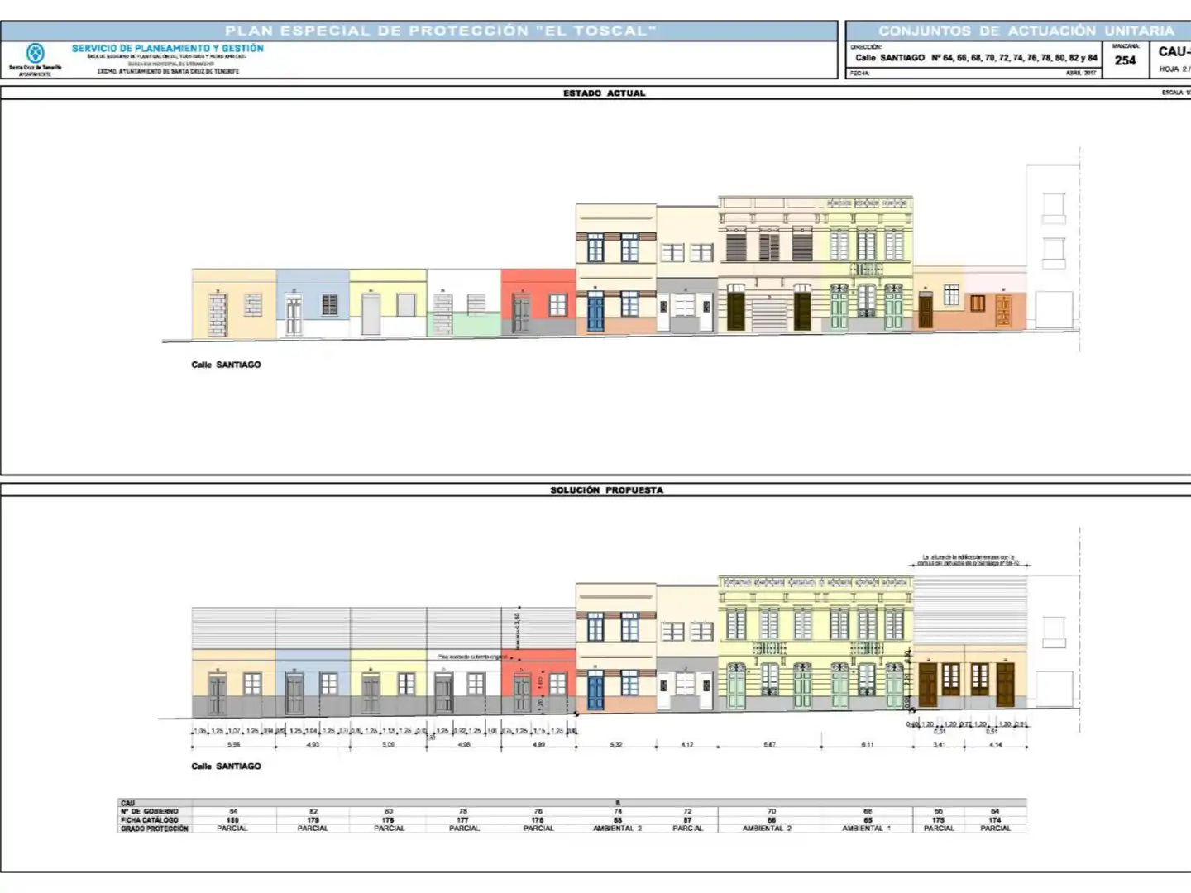Screen dimensions: 1191x893
Task: Click 'Calle SANTIAGO' label under Estado Actual elevation
Action: [x=226, y=365]
